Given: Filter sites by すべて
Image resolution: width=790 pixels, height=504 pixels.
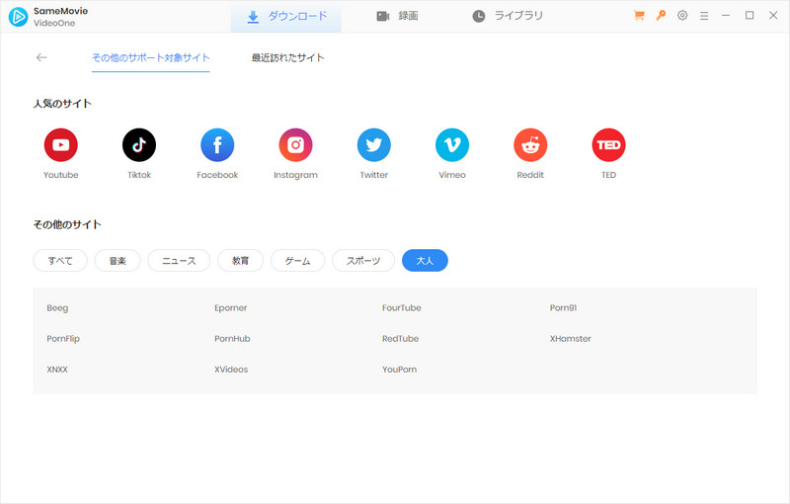Looking at the screenshot, I should click(60, 261).
